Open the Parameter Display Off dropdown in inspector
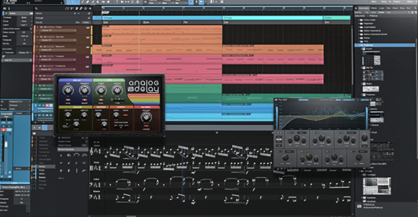Screen dimensions: 418x217 click(x=24, y=53)
